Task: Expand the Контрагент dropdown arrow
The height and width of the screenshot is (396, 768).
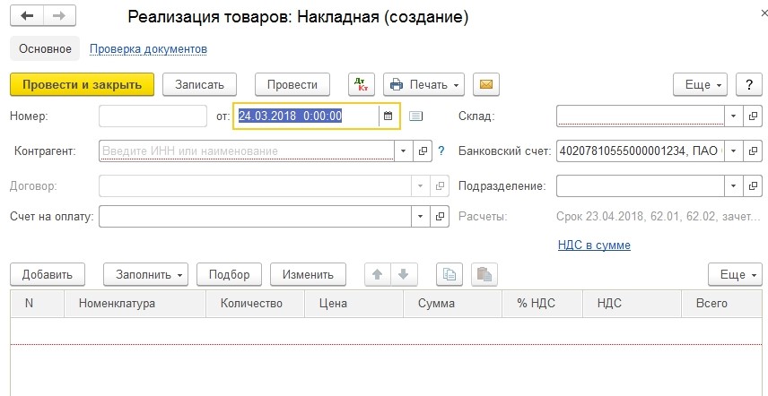Action: 403,151
